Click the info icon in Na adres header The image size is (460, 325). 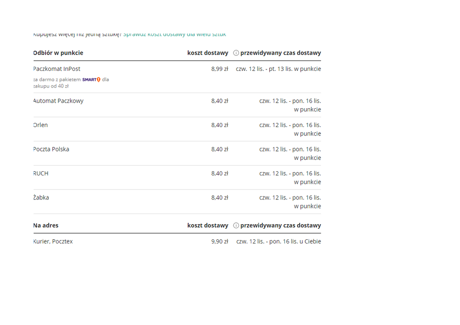point(236,226)
